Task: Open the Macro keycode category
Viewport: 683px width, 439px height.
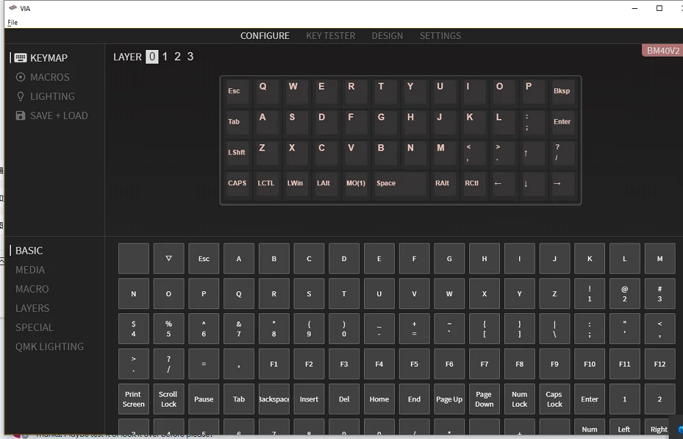Action: coord(32,289)
